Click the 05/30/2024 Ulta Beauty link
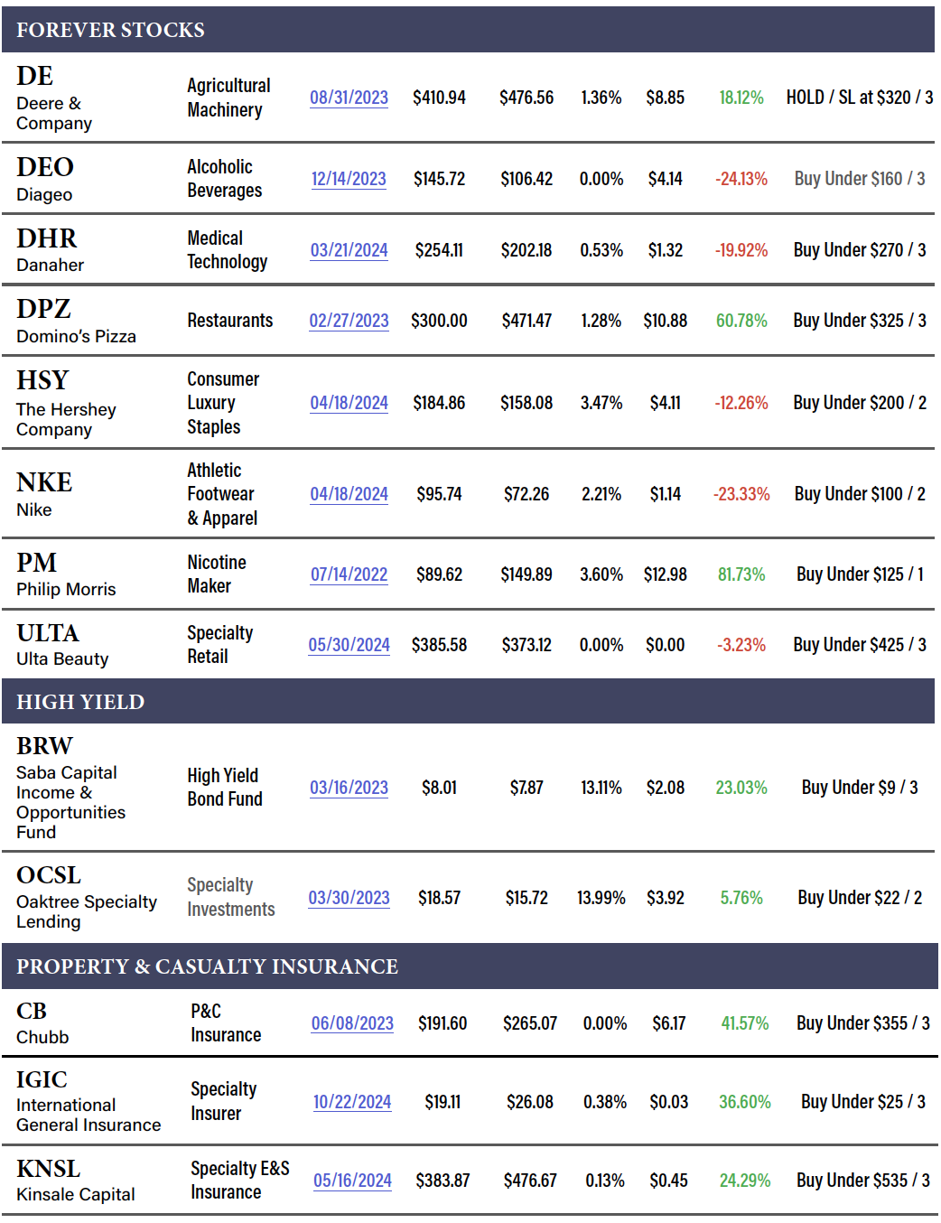 click(x=349, y=645)
